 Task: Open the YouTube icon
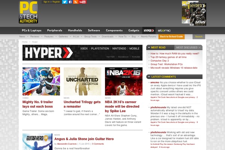82,2
